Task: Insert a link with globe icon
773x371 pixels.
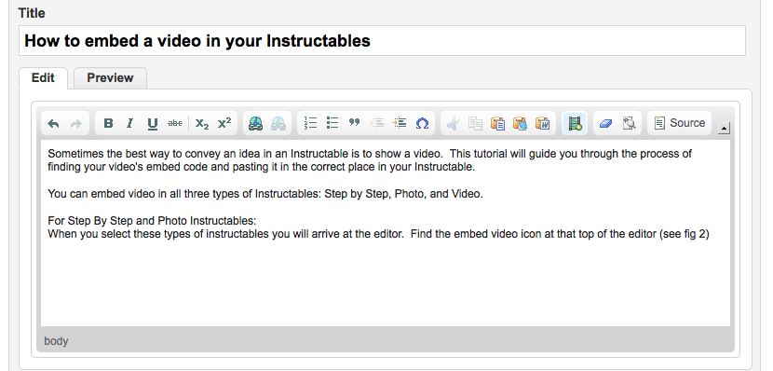Action: tap(255, 123)
